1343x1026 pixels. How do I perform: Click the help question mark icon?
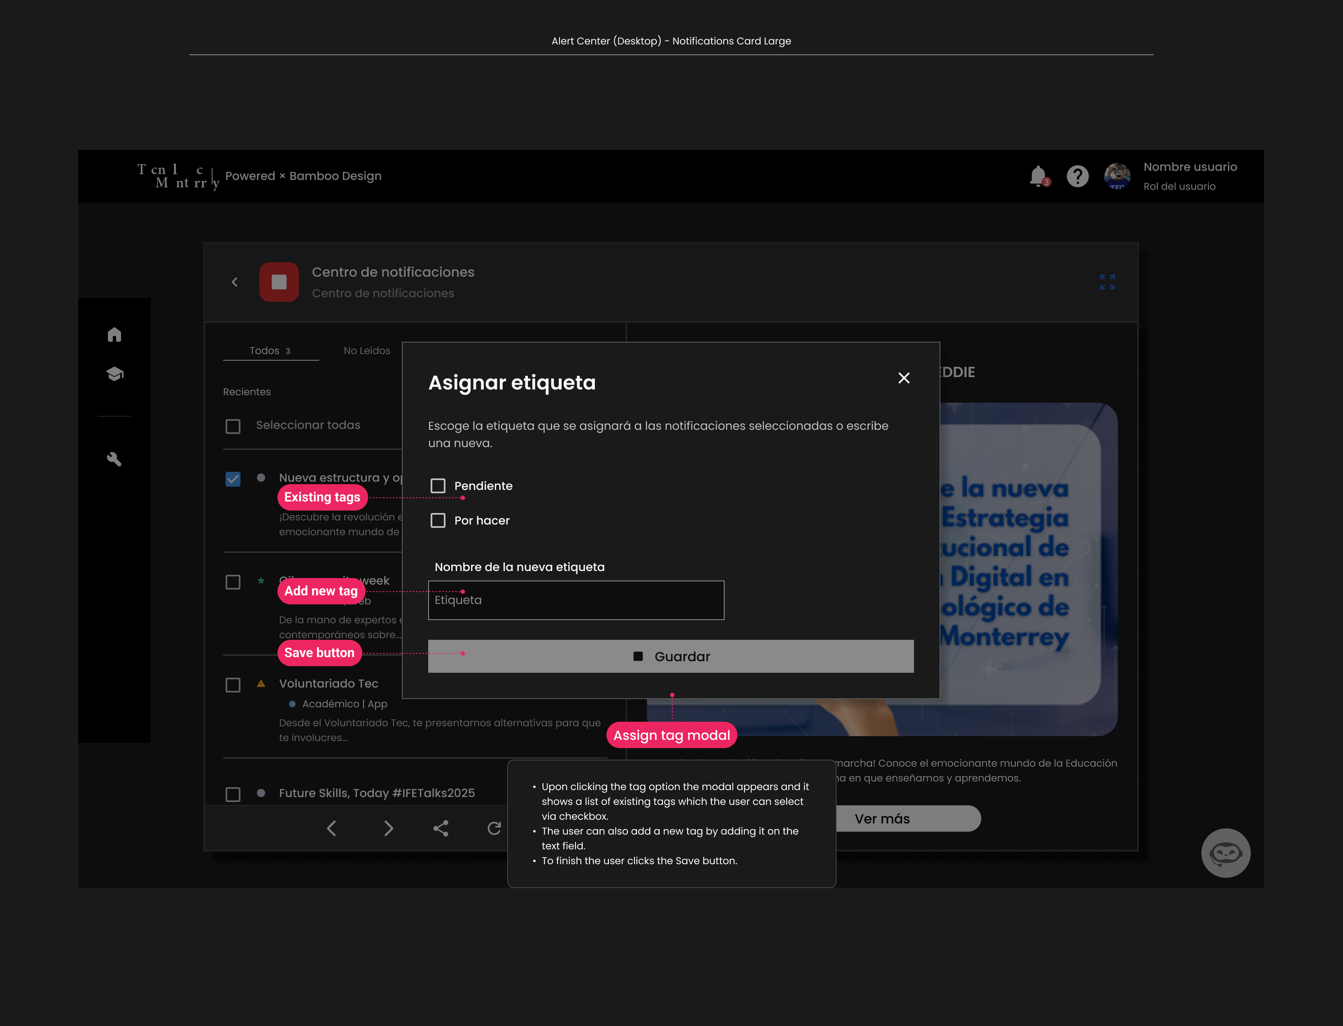(1077, 177)
